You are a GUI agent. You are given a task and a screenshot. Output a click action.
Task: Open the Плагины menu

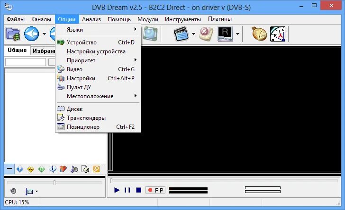pyautogui.click(x=220, y=19)
